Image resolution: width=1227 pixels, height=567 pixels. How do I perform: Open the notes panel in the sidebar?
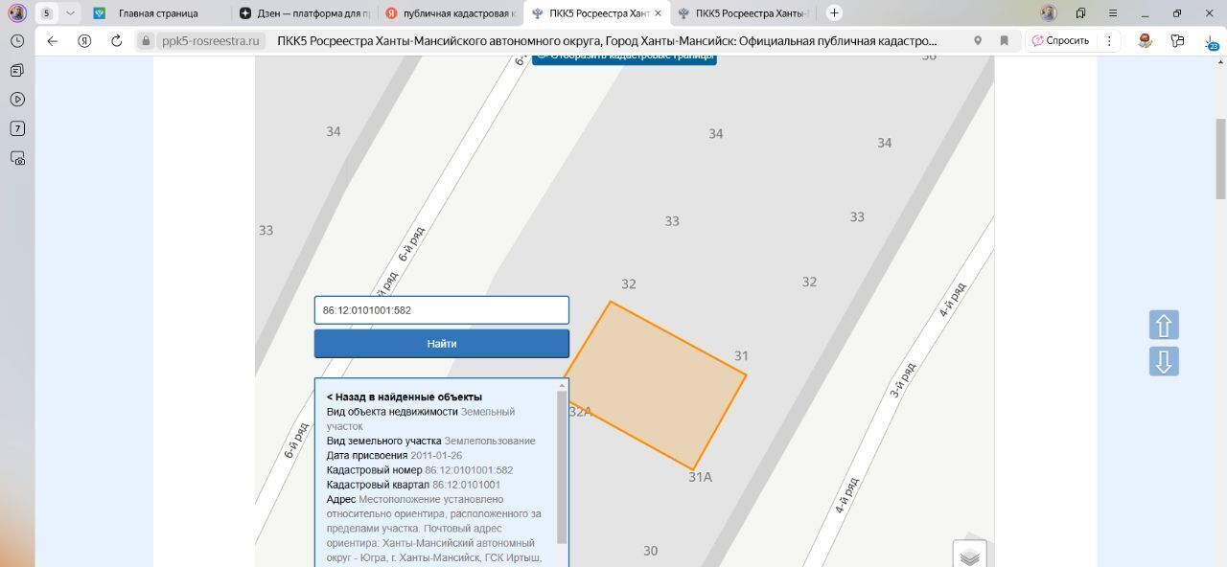(17, 70)
